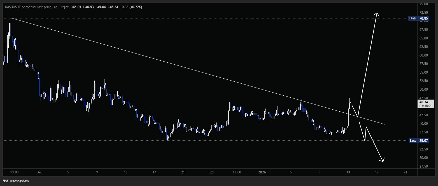
Task: Select the 25 date label on time axis
Action: (211, 172)
